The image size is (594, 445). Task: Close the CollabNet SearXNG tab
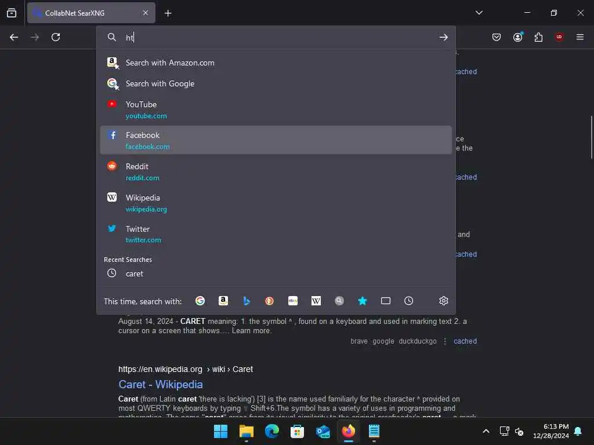(x=146, y=13)
